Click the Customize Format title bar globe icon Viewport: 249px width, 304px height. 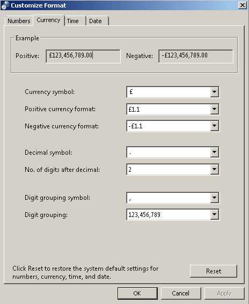point(5,5)
